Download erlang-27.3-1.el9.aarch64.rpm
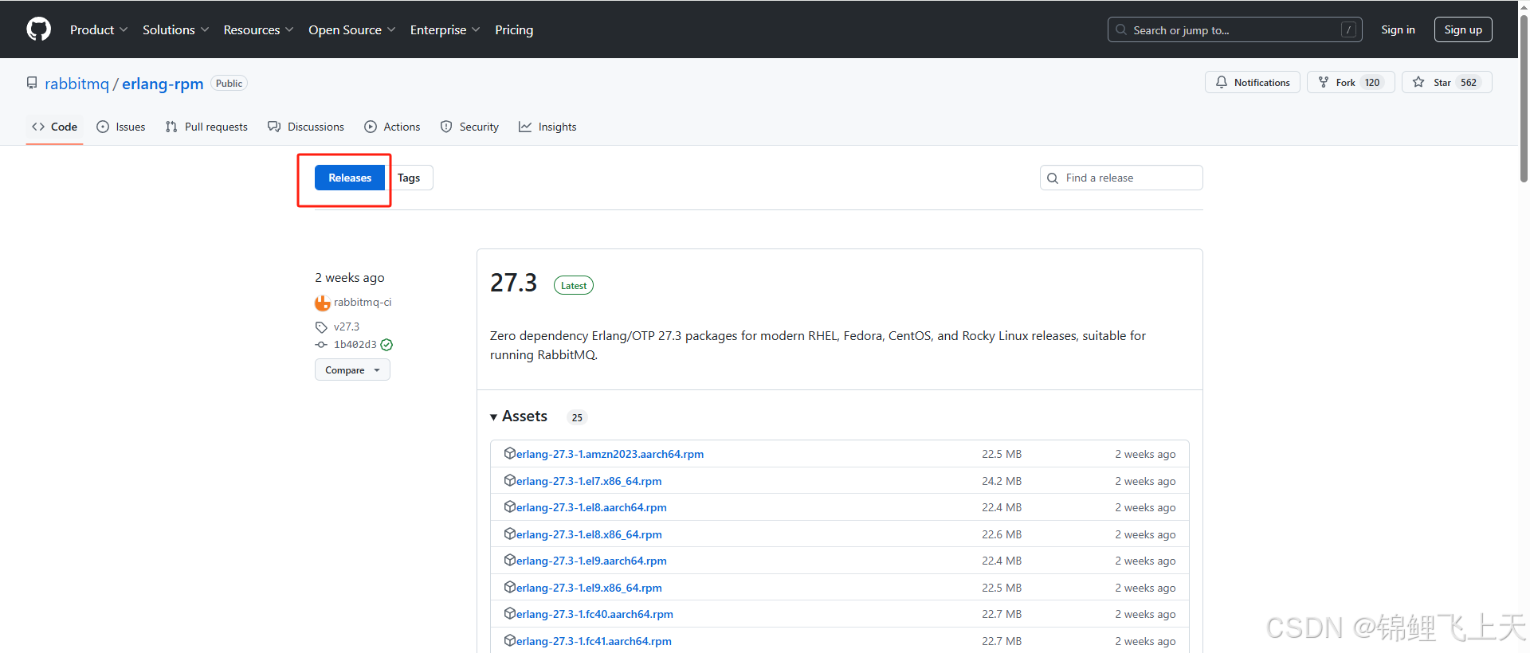1530x653 pixels. 591,561
